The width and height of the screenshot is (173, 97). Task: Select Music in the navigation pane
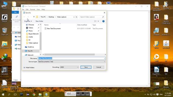(31, 31)
